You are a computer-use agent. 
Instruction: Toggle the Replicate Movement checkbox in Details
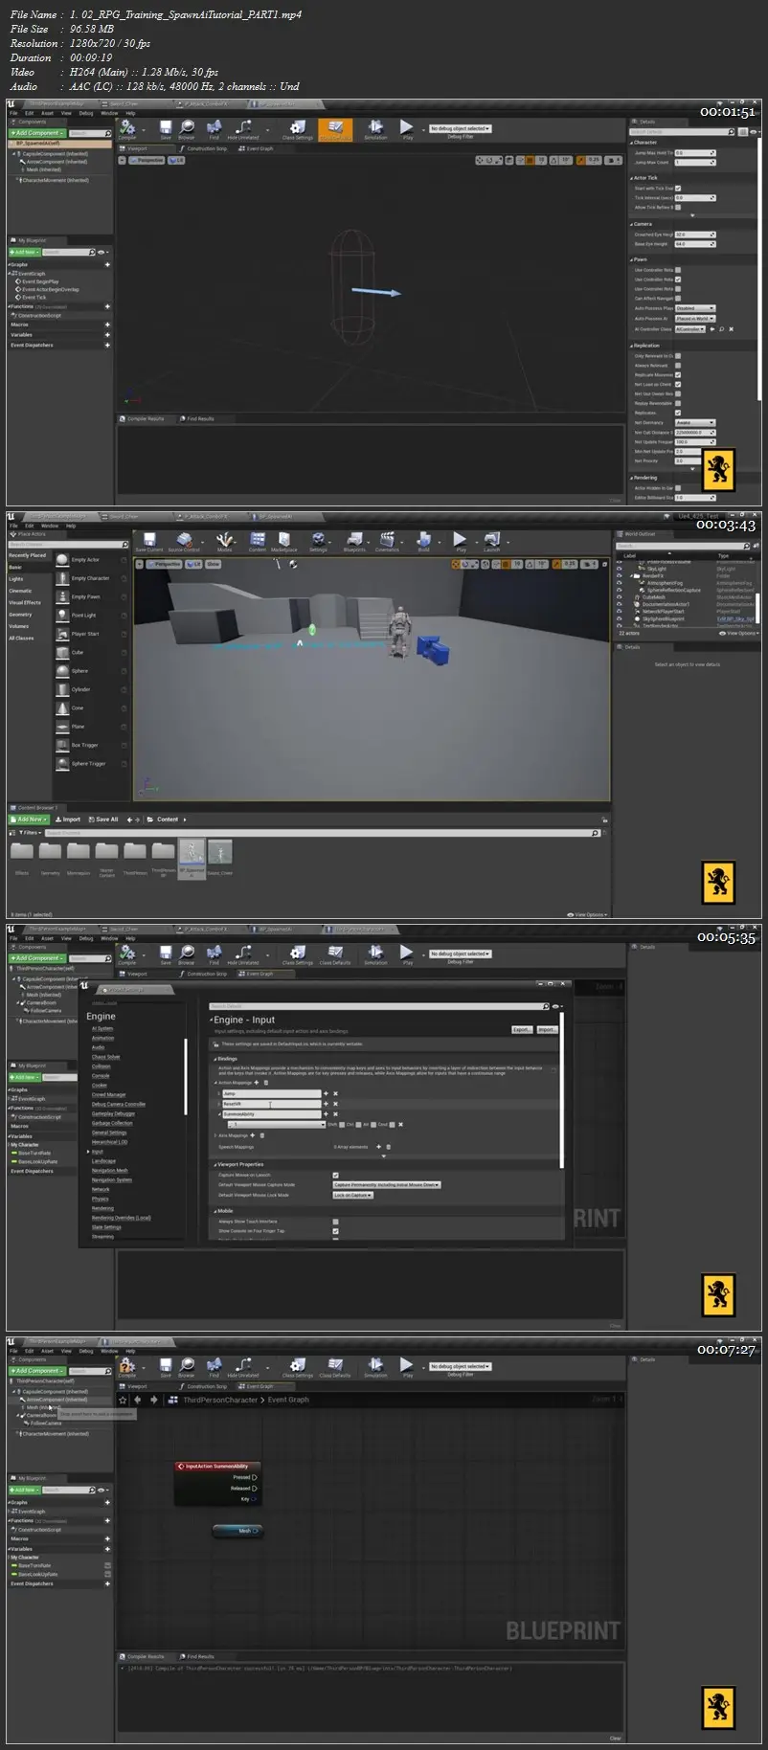click(x=678, y=375)
